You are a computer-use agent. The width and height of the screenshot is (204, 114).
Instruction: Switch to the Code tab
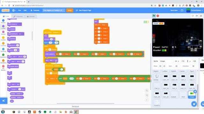click(x=6, y=16)
